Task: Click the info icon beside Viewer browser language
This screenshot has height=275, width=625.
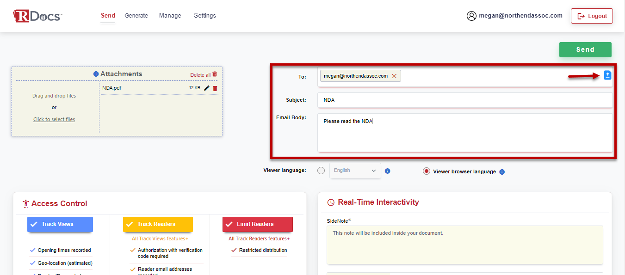Action: pos(502,171)
